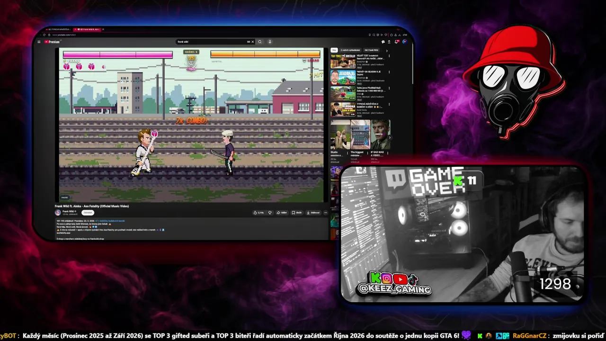This screenshot has height=341, width=606.
Task: Start voice search with the microphone
Action: [x=270, y=42]
